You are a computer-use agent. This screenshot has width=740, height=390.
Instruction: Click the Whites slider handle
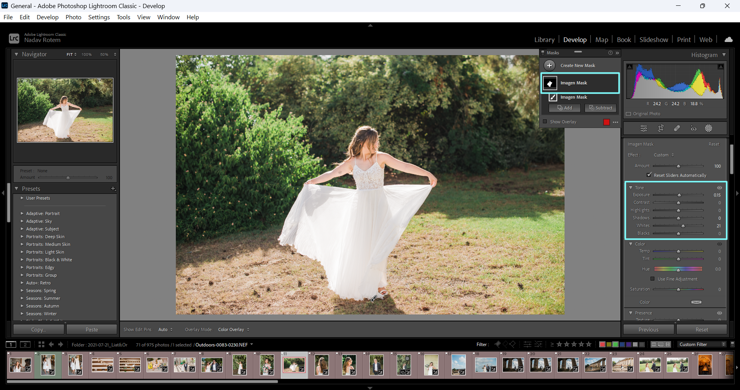coord(683,226)
